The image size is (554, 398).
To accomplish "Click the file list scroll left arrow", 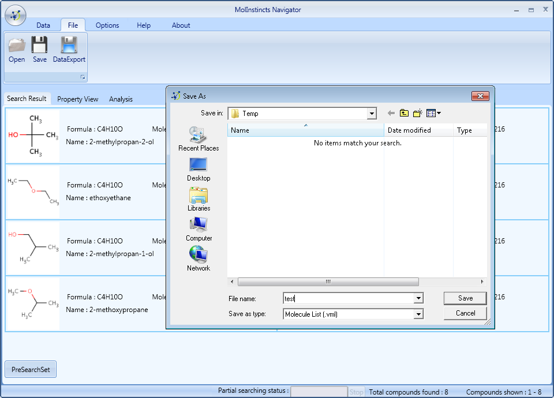I will 232,282.
